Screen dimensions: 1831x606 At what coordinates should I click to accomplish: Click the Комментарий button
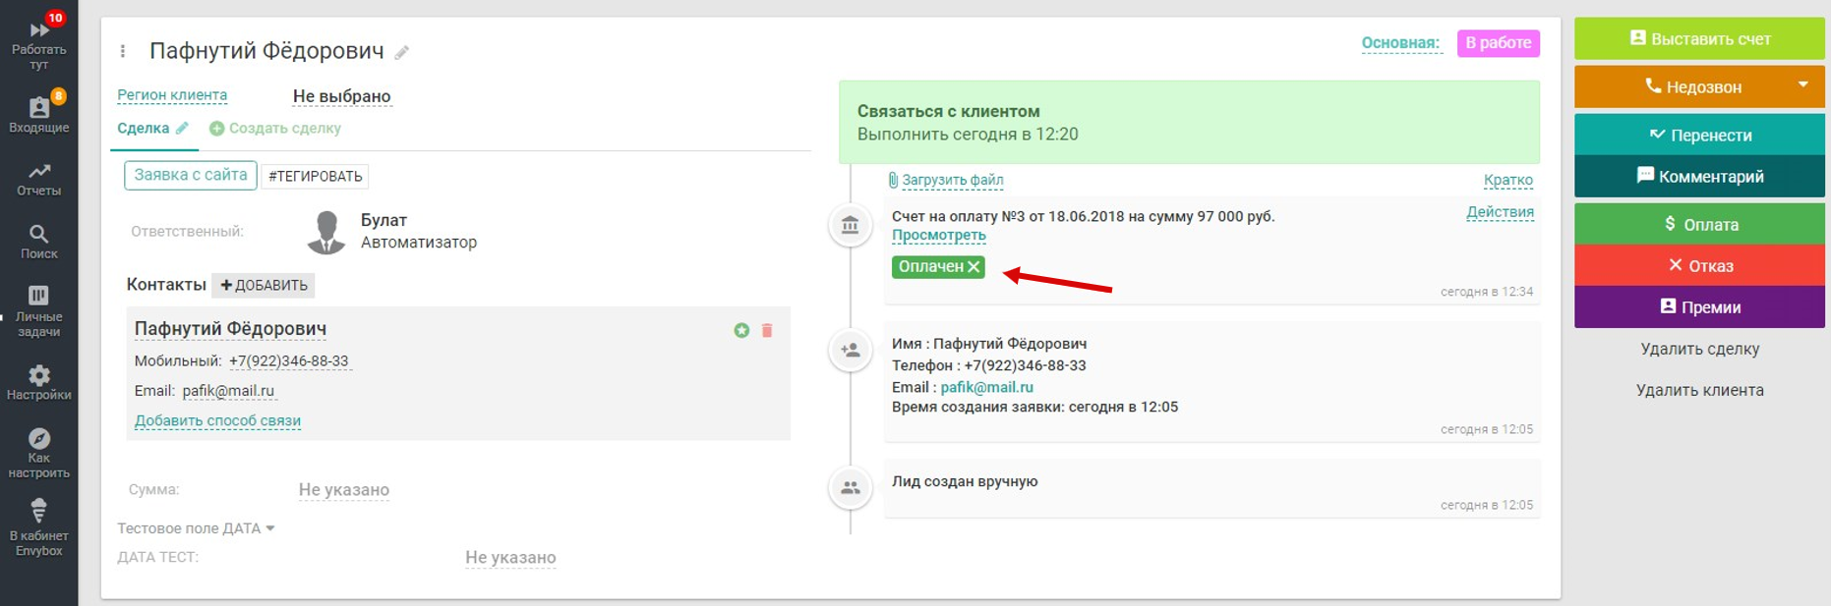[1699, 177]
